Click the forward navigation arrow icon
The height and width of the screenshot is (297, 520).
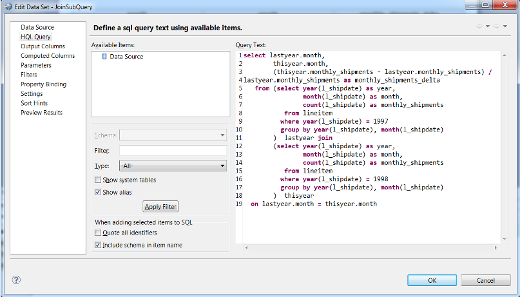coord(496,26)
